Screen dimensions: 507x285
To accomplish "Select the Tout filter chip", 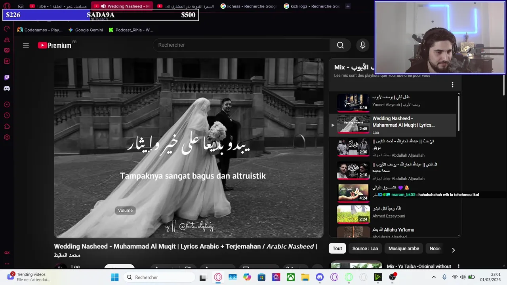I will pos(337,249).
